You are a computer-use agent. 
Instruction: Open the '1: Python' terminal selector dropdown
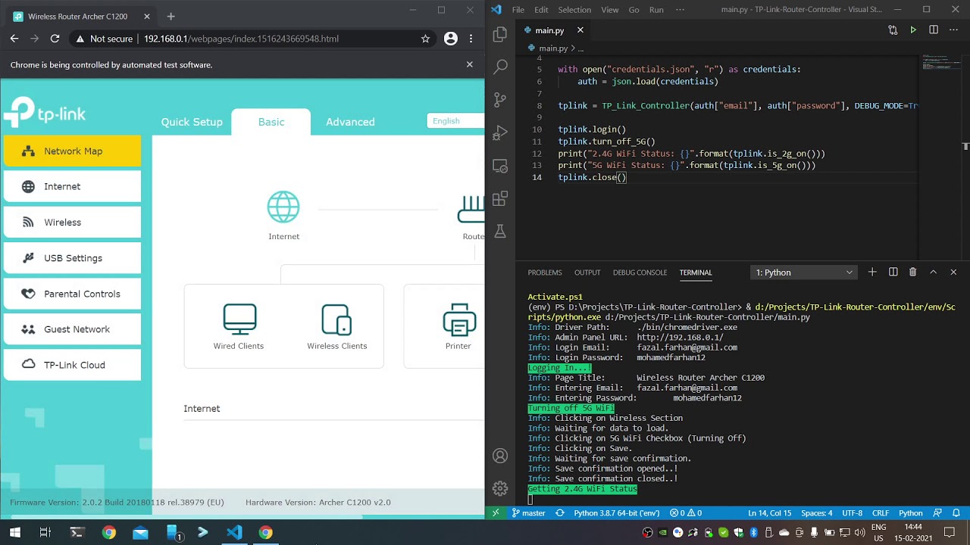point(804,272)
